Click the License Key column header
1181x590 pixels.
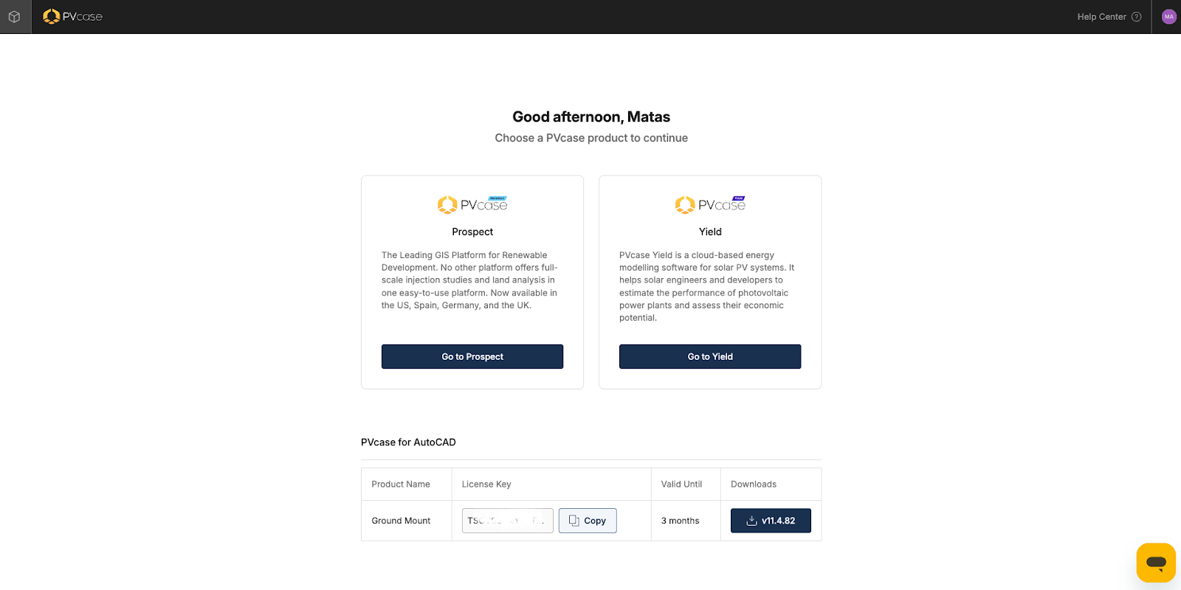point(486,485)
